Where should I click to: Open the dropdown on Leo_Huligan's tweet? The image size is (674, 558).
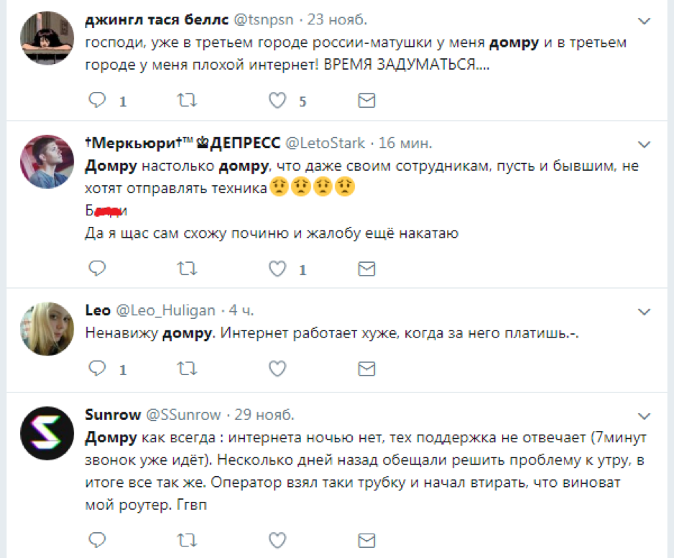coord(644,312)
